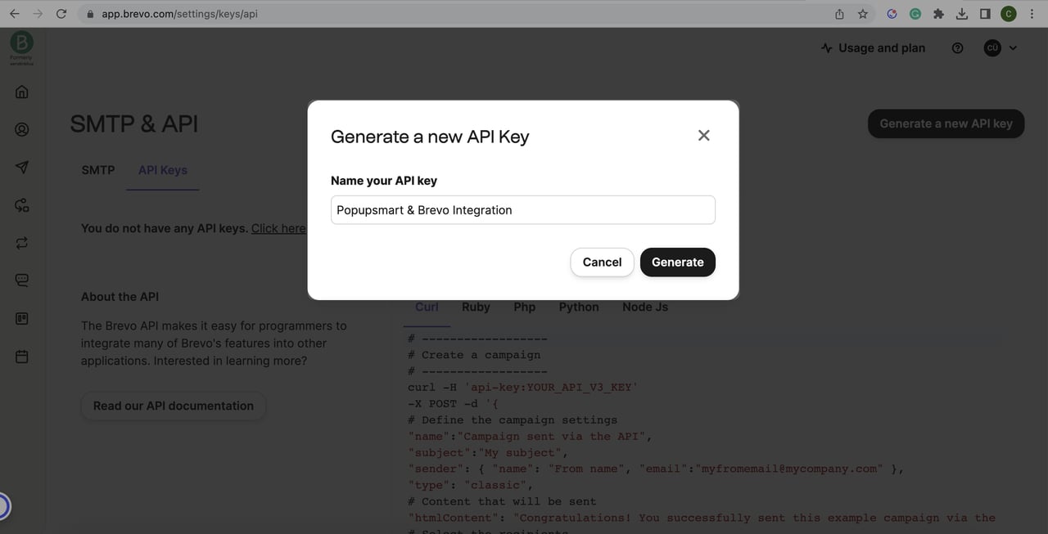
Task: Open the Transactional emails sidebar icon
Action: click(x=21, y=242)
